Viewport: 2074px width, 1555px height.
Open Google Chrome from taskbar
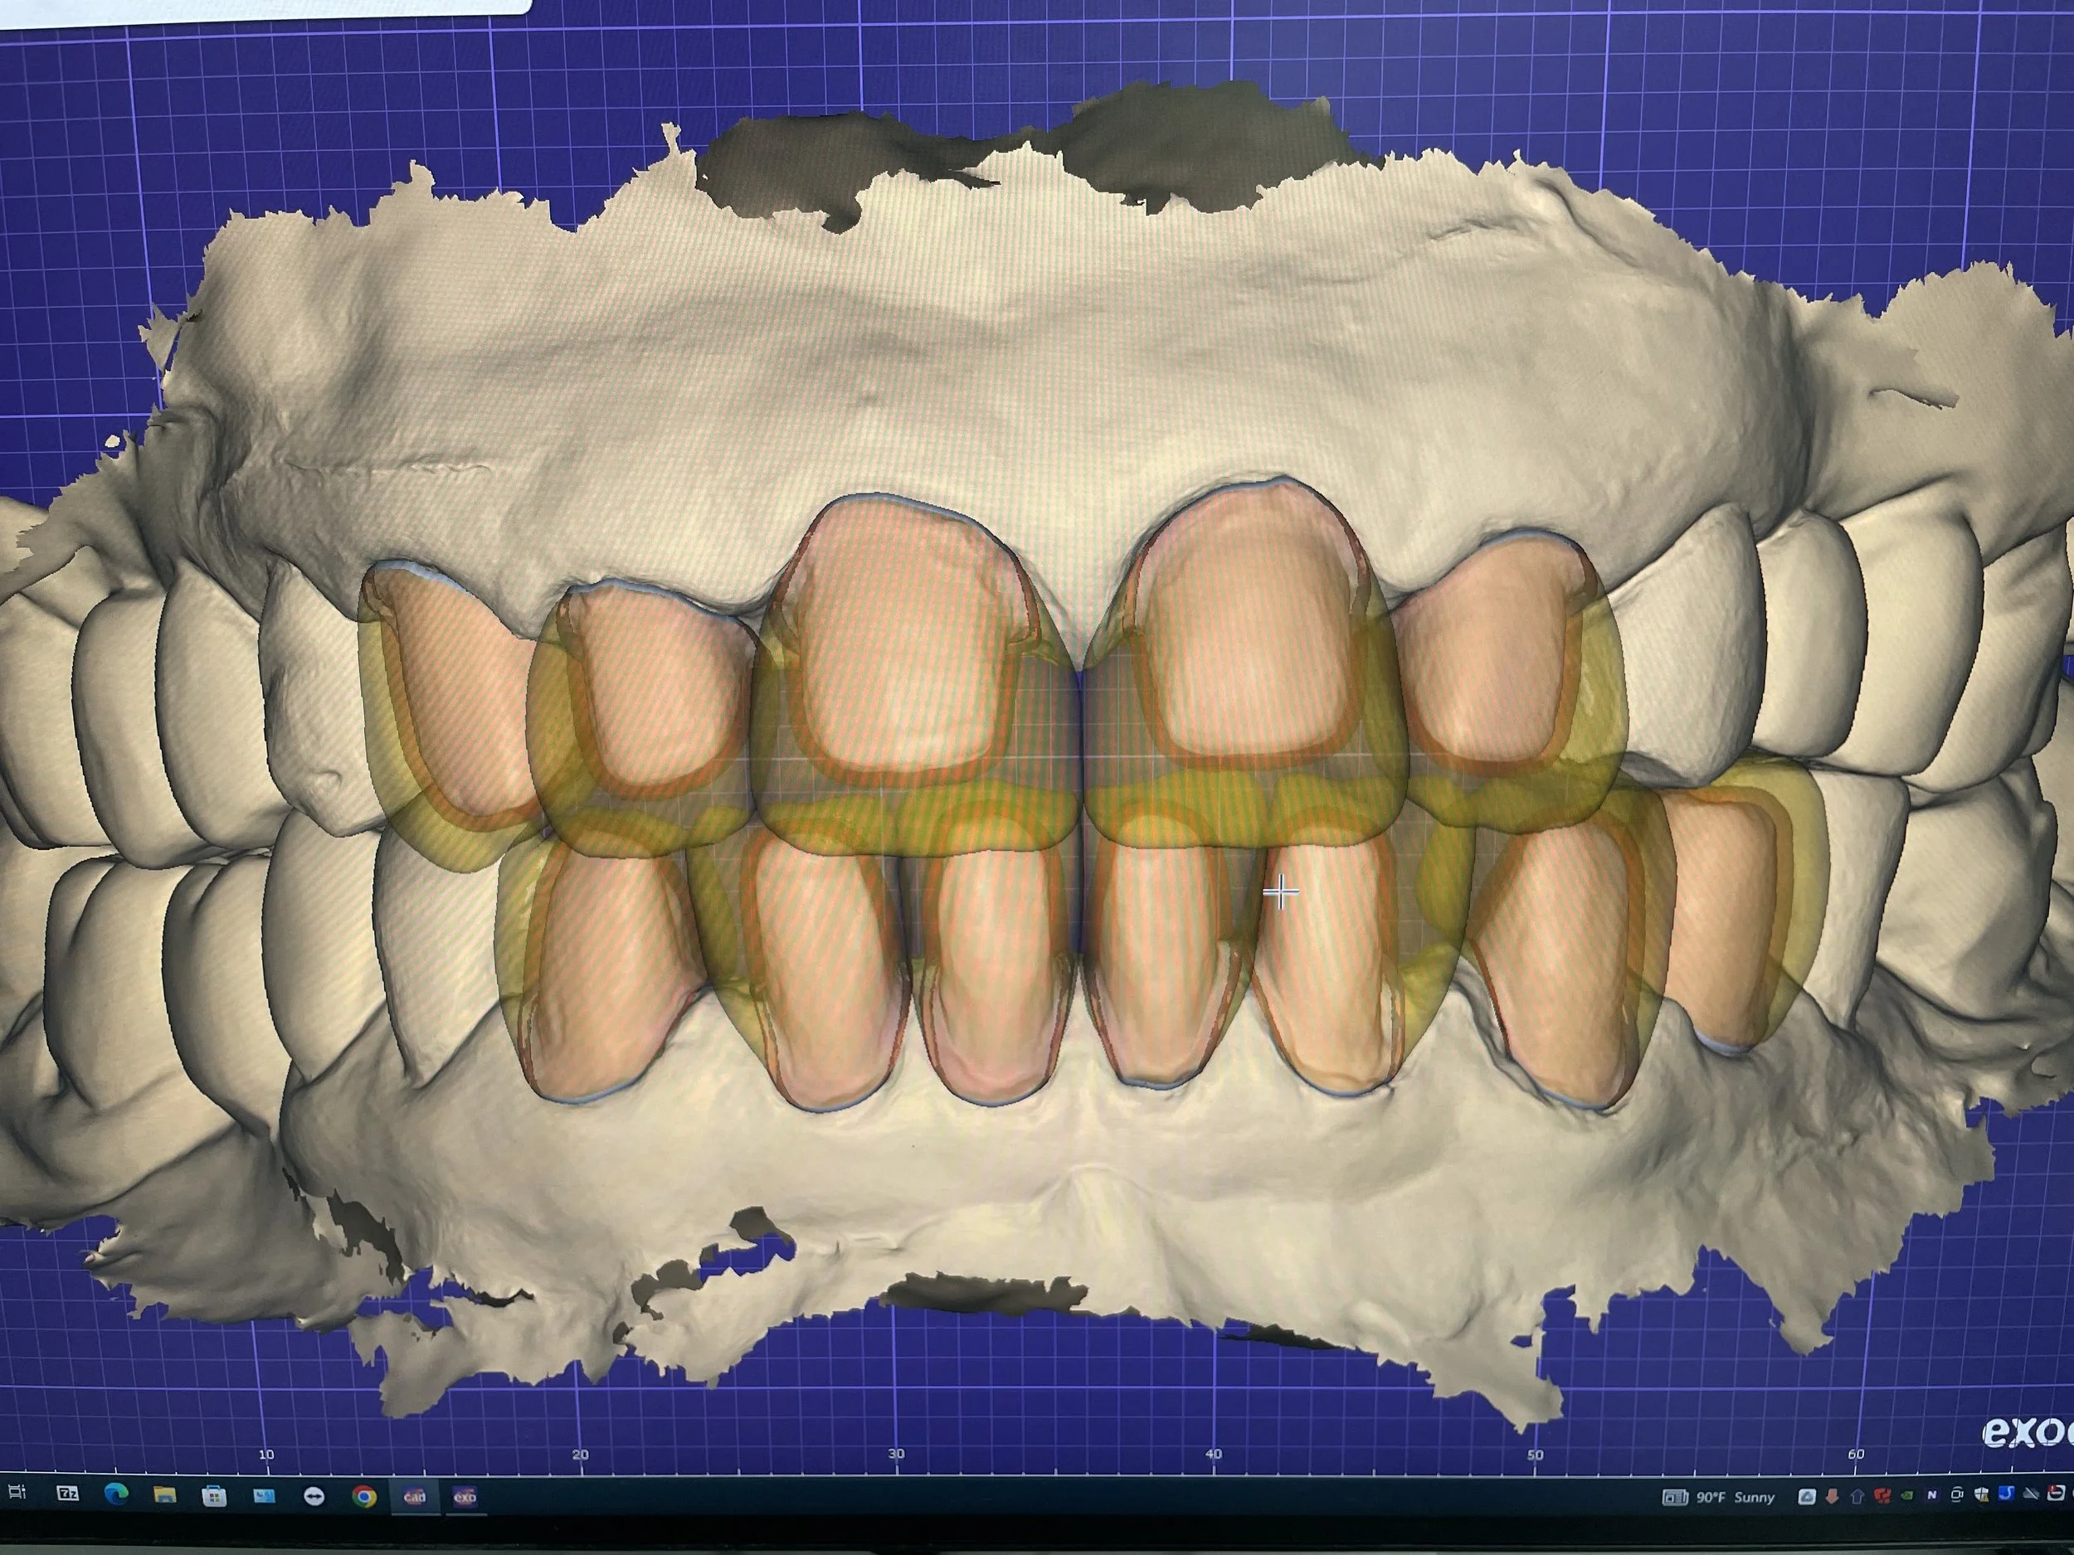[x=365, y=1497]
